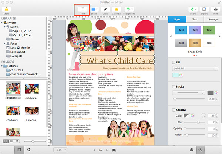The image size is (222, 154).
Task: Open the Export tool
Action: [204, 9]
